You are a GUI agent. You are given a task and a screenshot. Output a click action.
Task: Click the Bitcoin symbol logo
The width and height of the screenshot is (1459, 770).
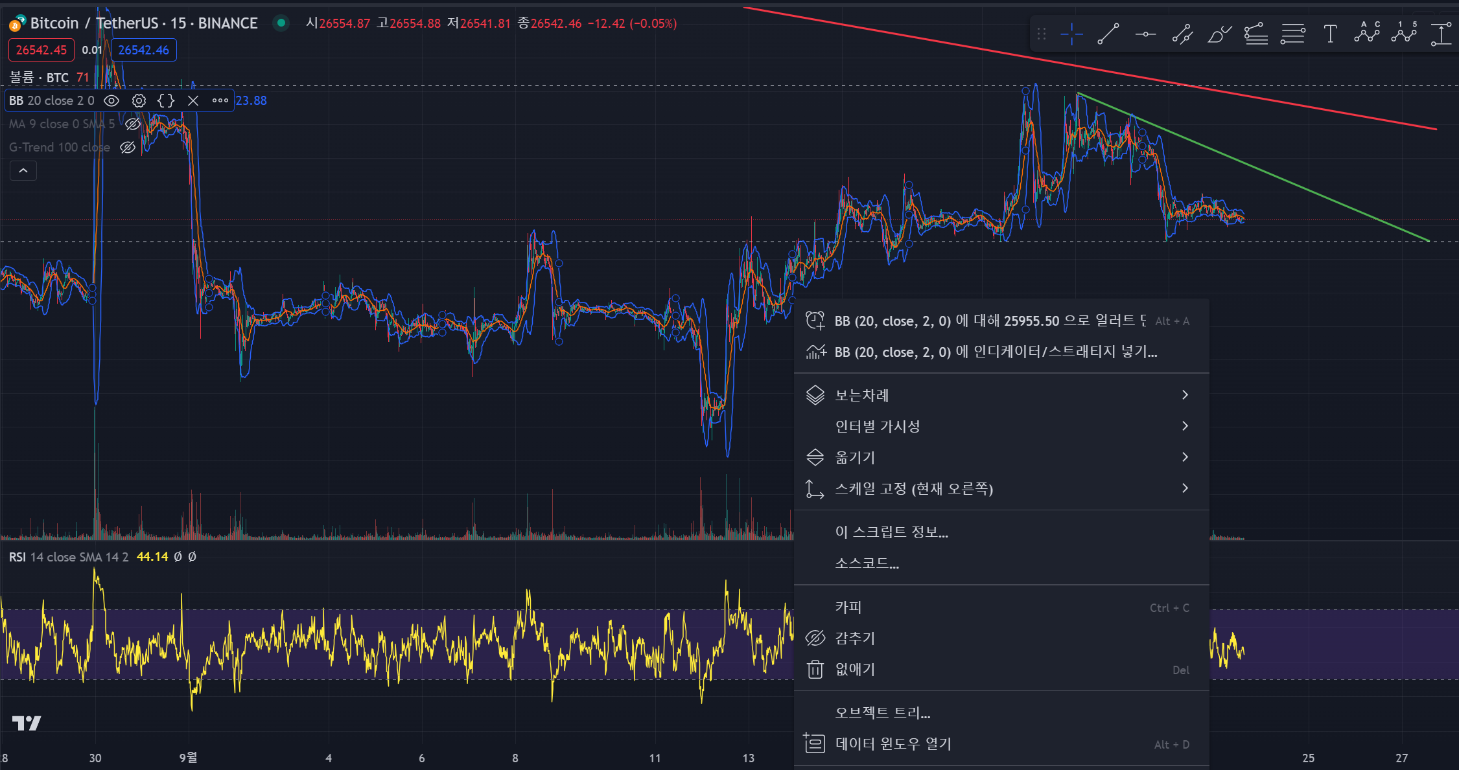pyautogui.click(x=17, y=24)
